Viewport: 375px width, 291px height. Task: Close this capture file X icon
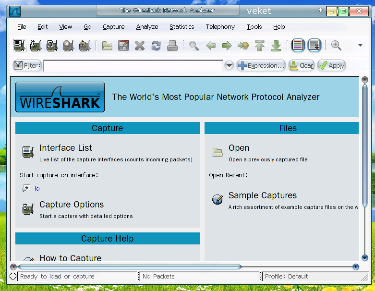(140, 46)
